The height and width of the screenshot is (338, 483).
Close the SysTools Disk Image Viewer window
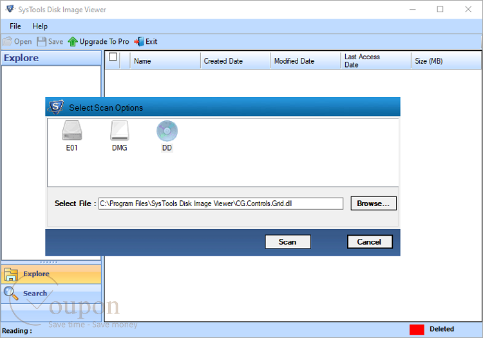pyautogui.click(x=468, y=9)
